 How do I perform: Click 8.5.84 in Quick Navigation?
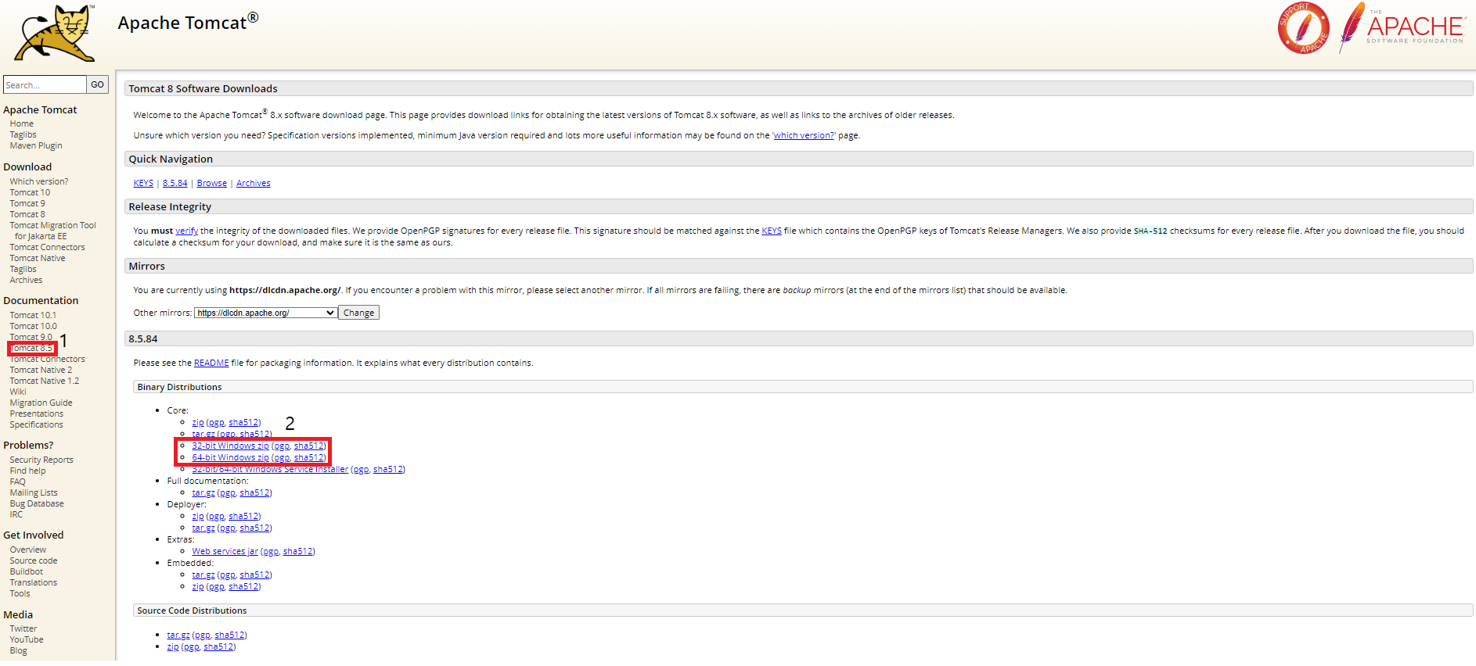175,183
